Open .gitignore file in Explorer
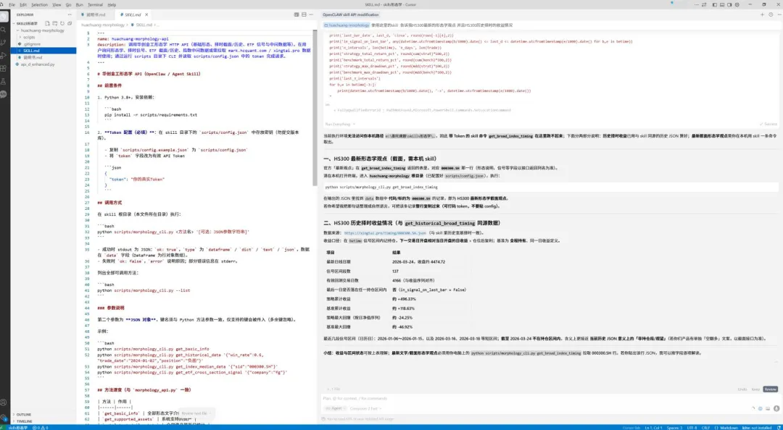 tap(32, 44)
